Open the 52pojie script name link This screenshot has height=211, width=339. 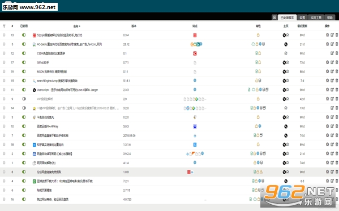(x=59, y=35)
